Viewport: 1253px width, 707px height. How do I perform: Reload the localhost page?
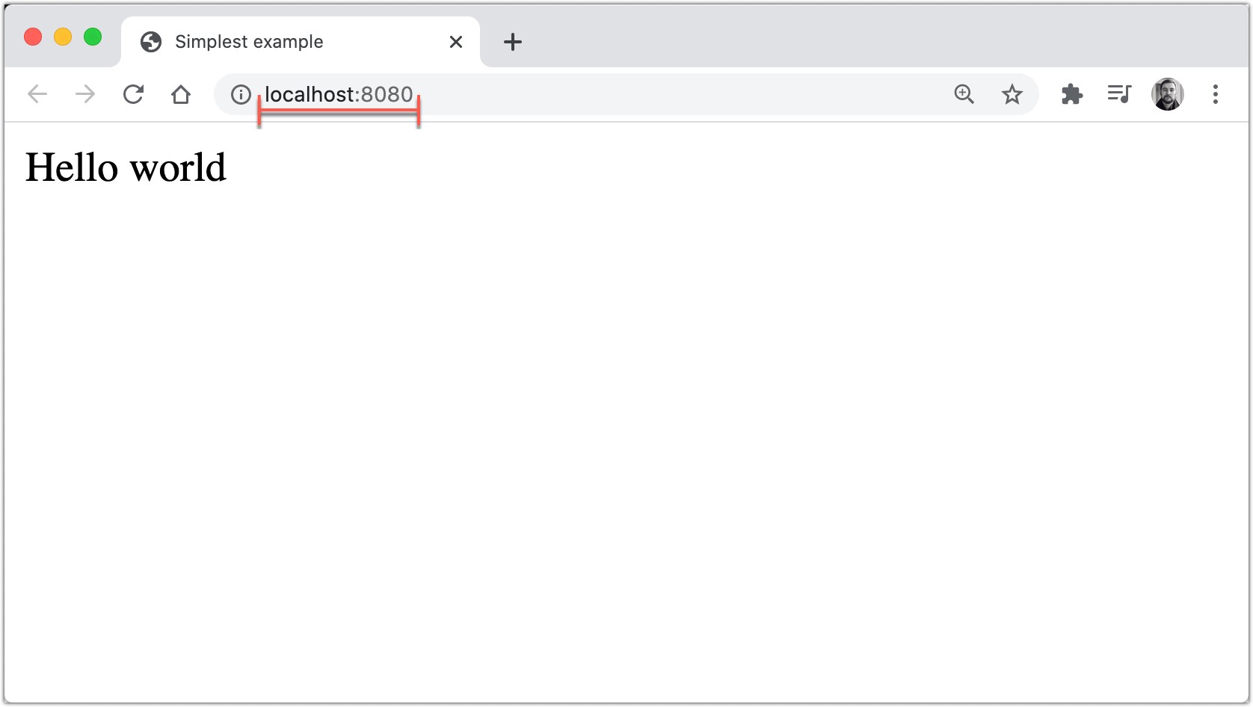pos(133,94)
